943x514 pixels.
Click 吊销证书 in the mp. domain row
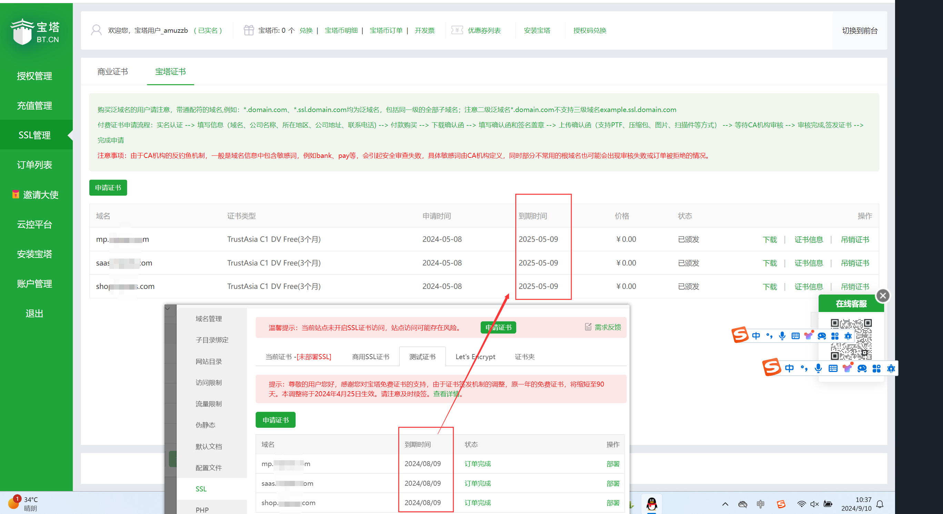pos(855,240)
